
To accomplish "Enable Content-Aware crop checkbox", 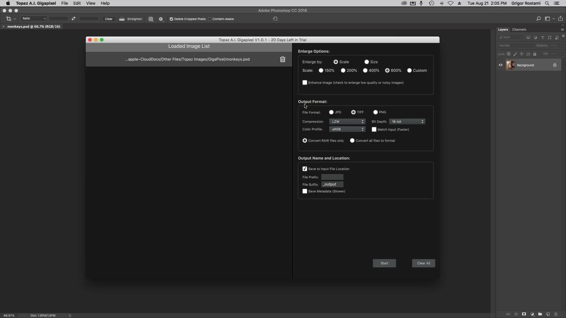I will 210,19.
